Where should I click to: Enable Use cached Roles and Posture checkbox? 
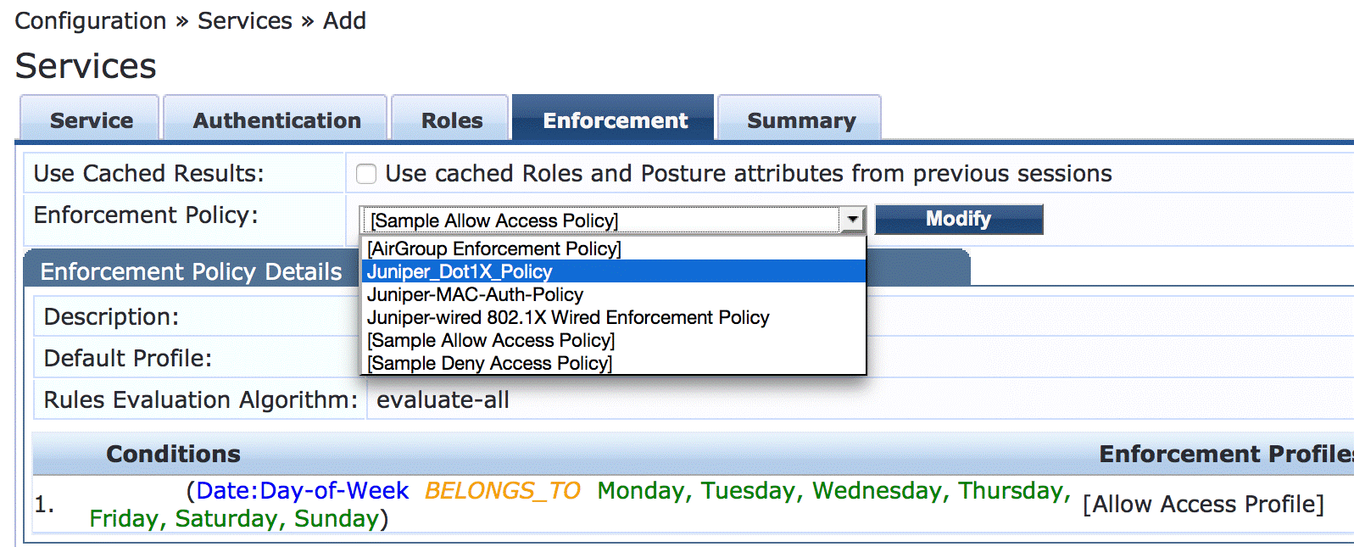click(x=366, y=174)
